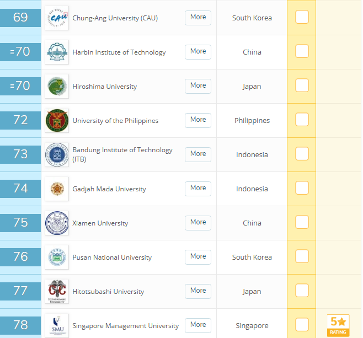Click More beside Hitotsubashi University
Viewport: 363px width, 338px height.
click(x=198, y=291)
